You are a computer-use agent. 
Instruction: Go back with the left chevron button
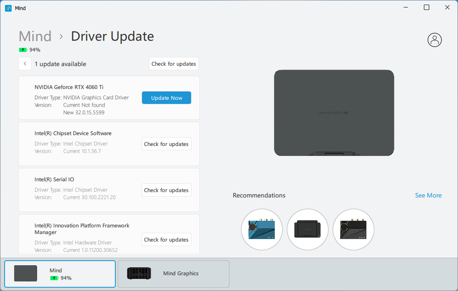[25, 64]
